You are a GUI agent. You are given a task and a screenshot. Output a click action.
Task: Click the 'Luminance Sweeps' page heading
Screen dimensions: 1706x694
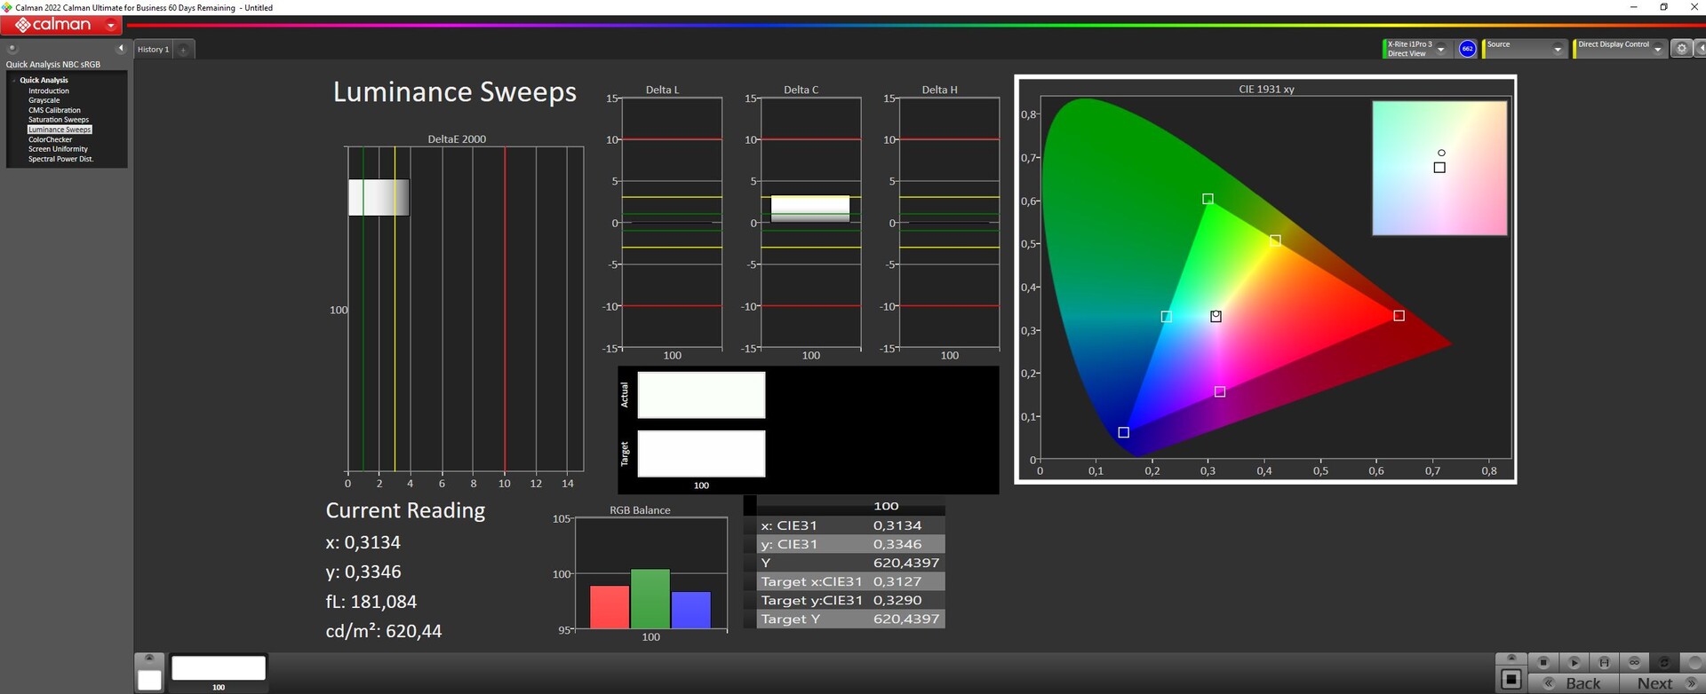[x=455, y=92]
